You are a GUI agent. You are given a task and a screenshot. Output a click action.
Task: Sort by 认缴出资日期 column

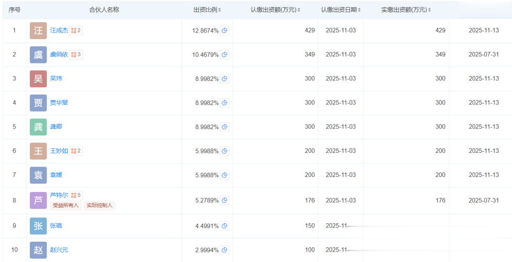point(359,10)
